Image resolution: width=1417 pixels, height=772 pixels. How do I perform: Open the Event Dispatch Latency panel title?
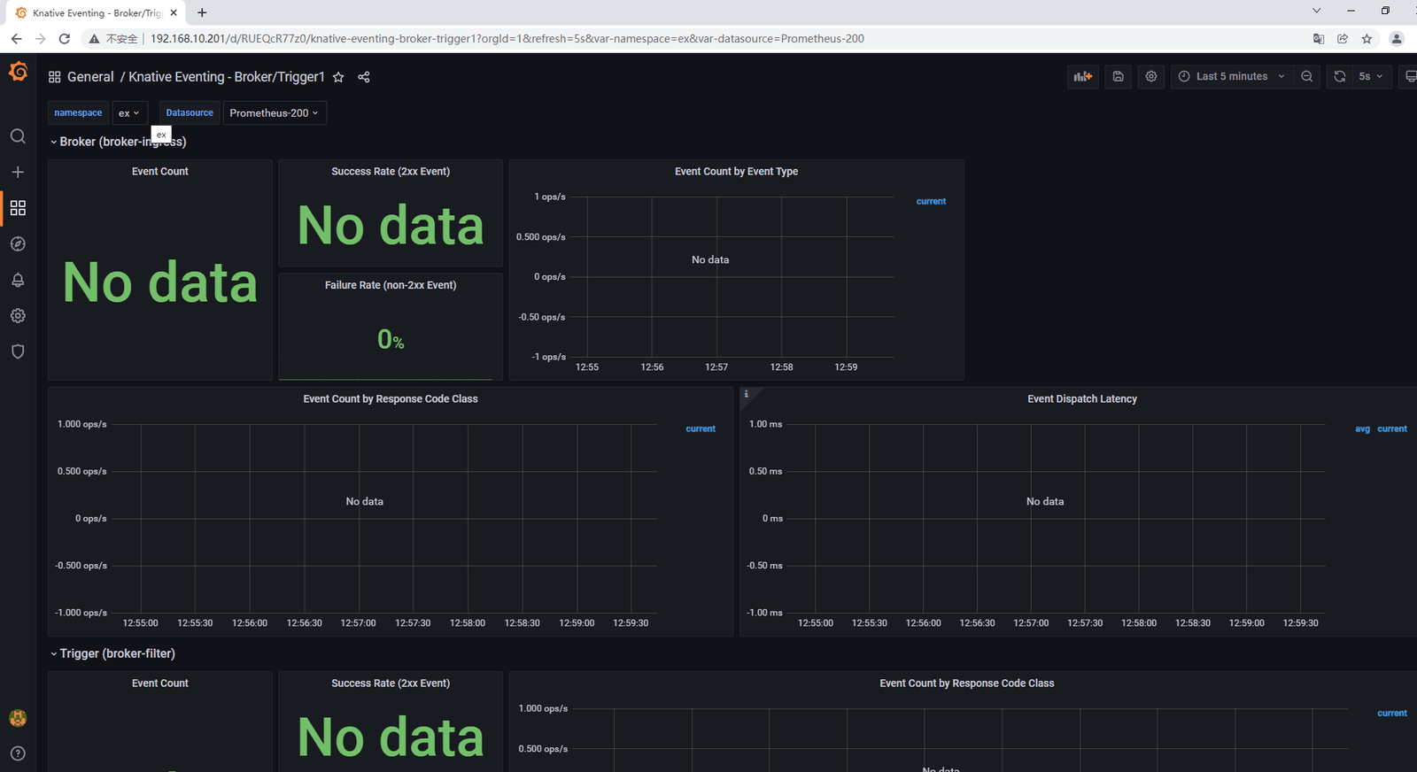(1082, 399)
